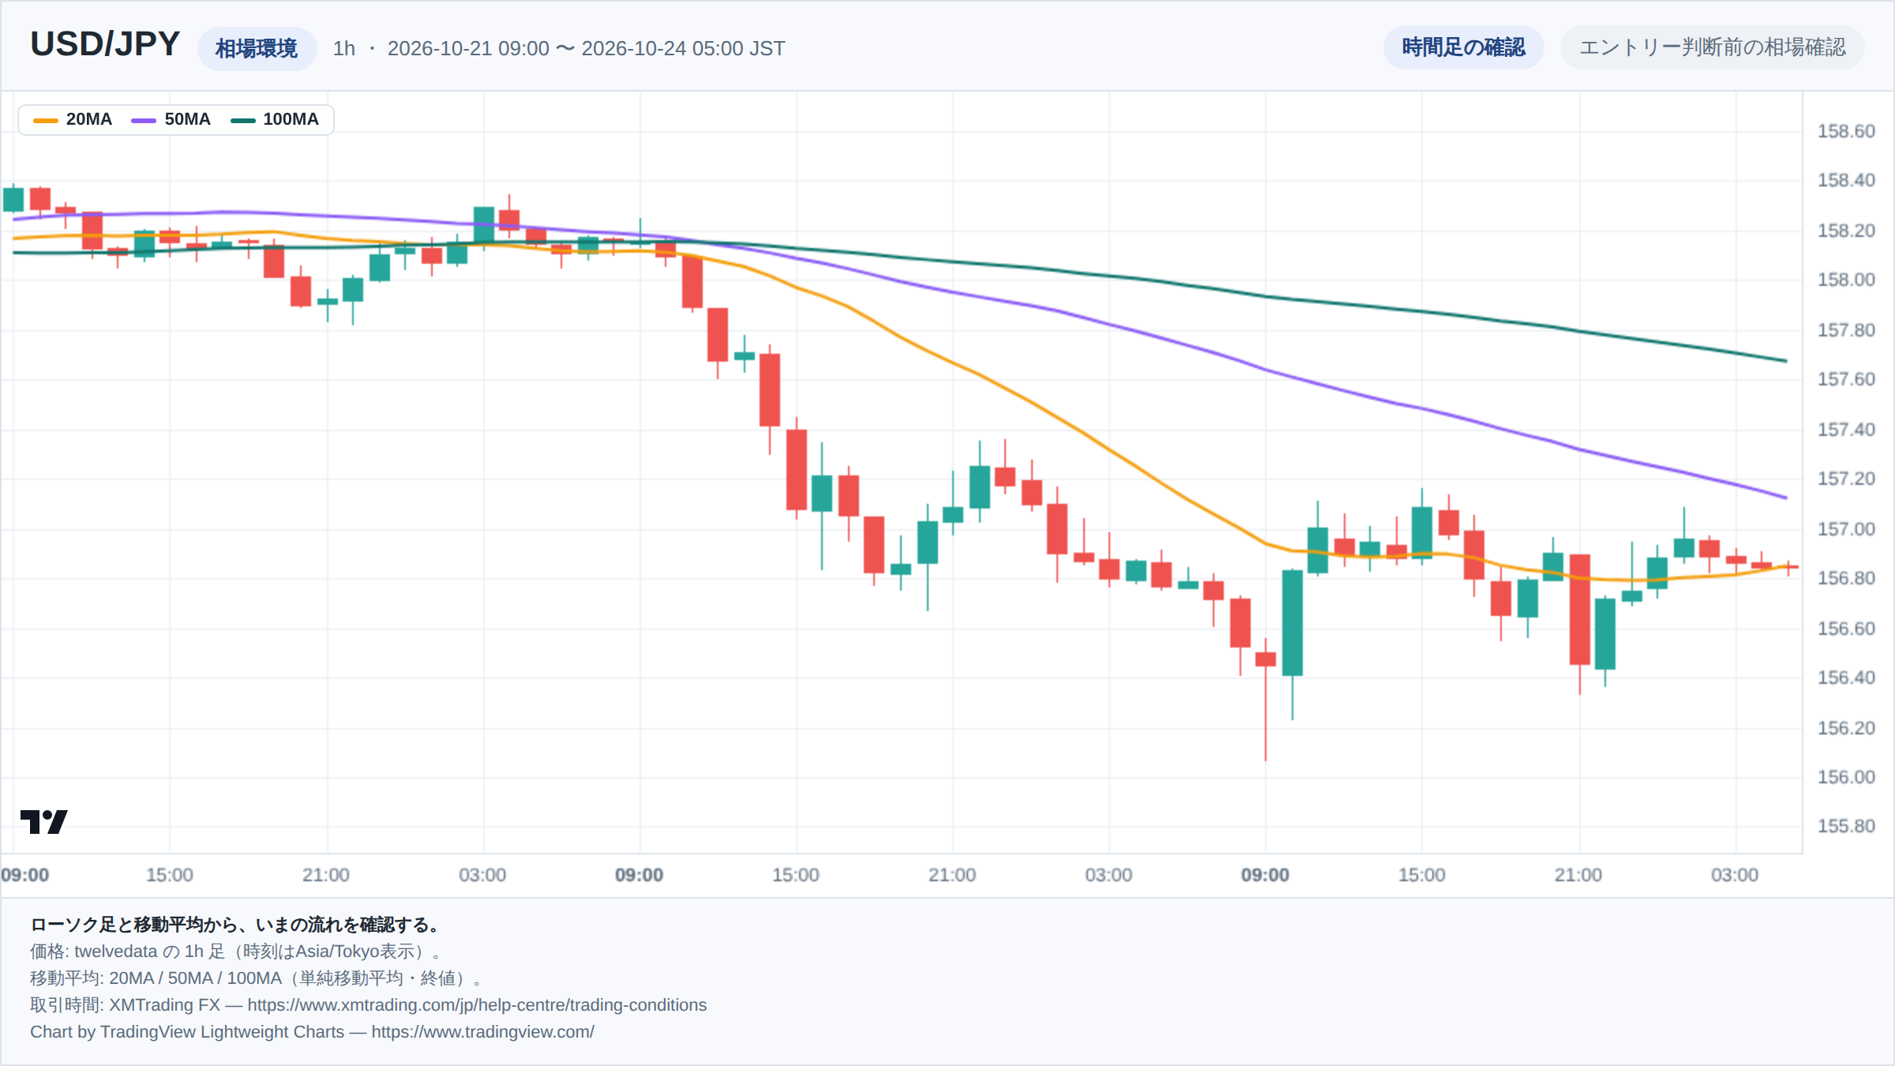
Task: Click the first 15:00 time axis label
Action: pos(169,875)
